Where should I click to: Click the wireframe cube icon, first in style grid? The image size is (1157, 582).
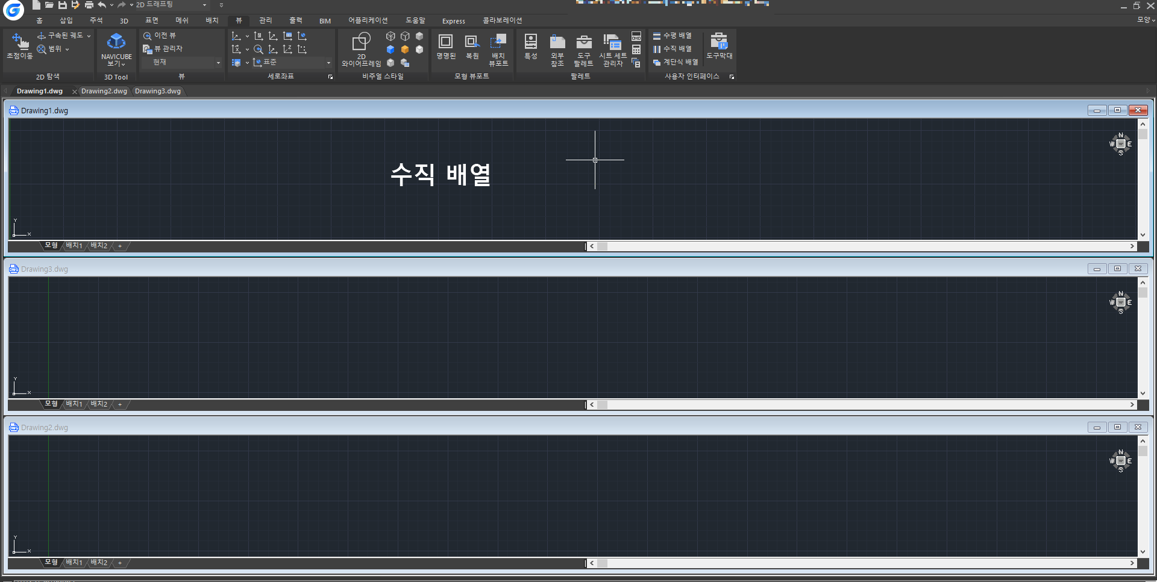pos(390,36)
